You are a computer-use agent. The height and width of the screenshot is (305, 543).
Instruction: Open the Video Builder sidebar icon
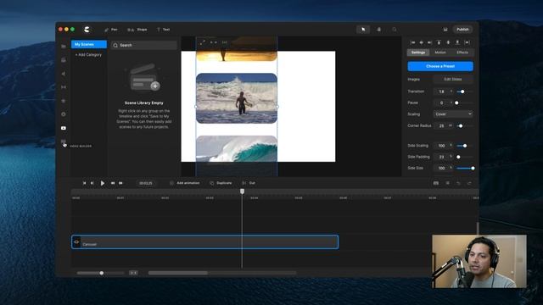coord(64,141)
